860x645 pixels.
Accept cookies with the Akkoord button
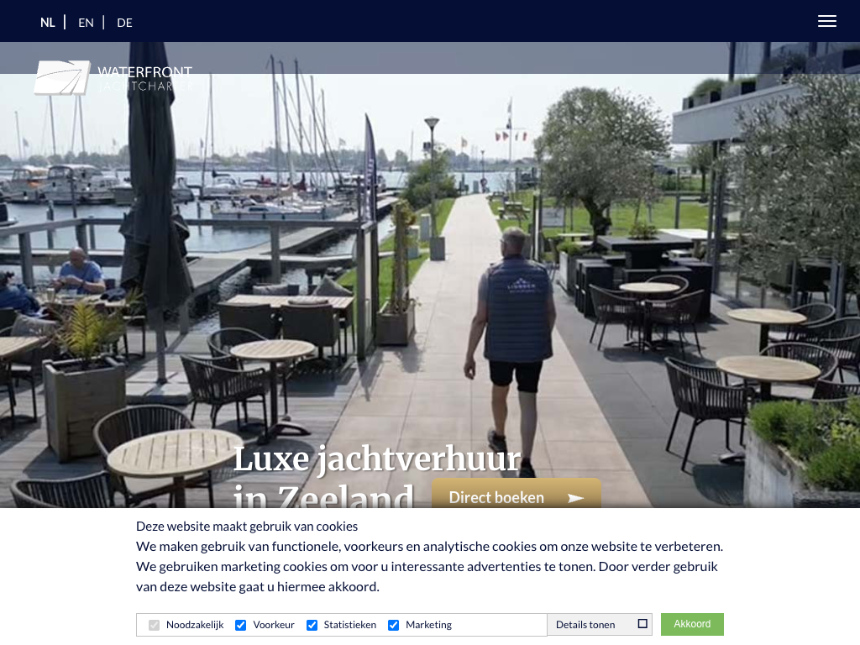pos(692,624)
